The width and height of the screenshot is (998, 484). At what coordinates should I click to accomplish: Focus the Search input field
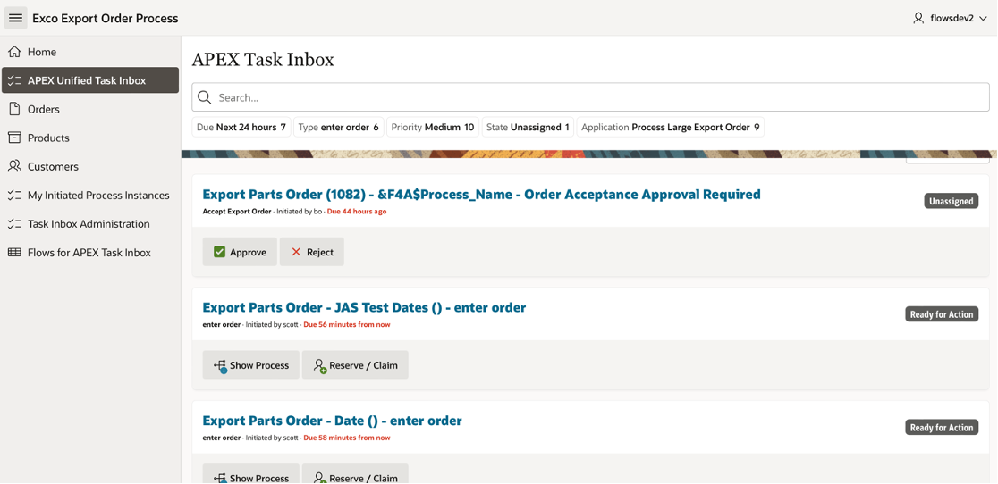[590, 98]
